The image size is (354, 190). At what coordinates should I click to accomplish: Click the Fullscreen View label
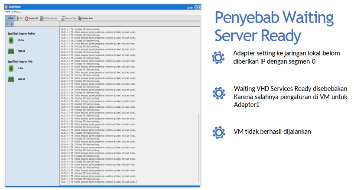(71, 18)
